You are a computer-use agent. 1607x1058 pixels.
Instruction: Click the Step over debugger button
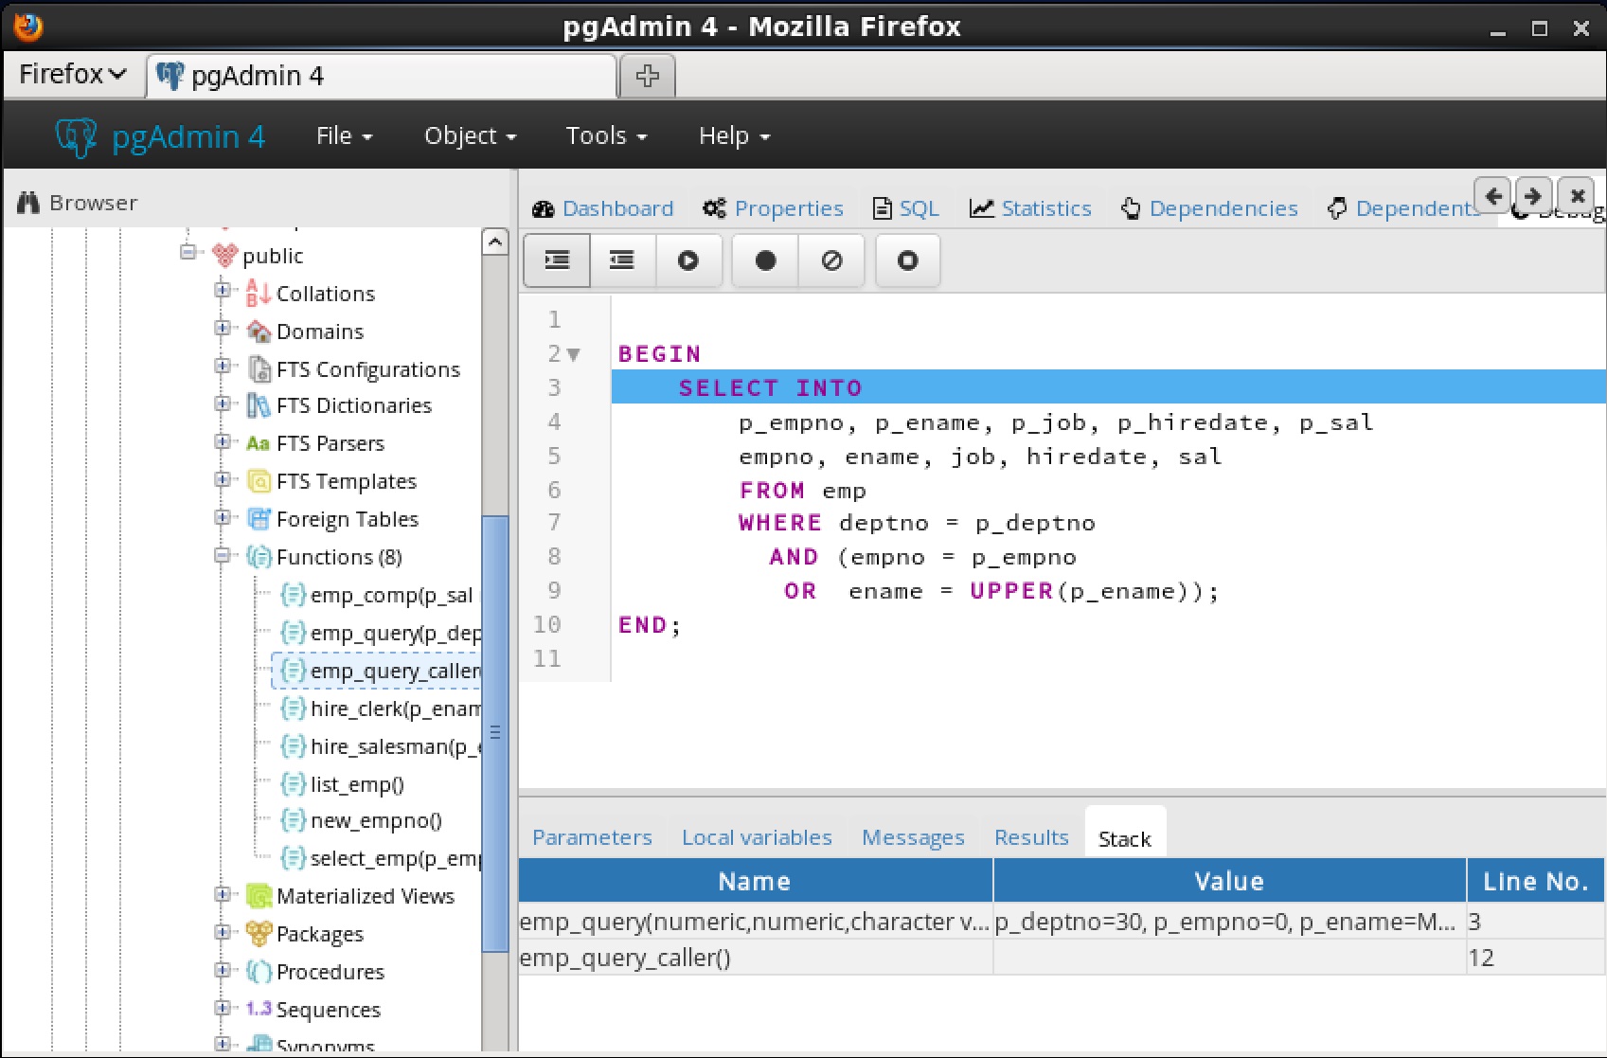(x=622, y=260)
